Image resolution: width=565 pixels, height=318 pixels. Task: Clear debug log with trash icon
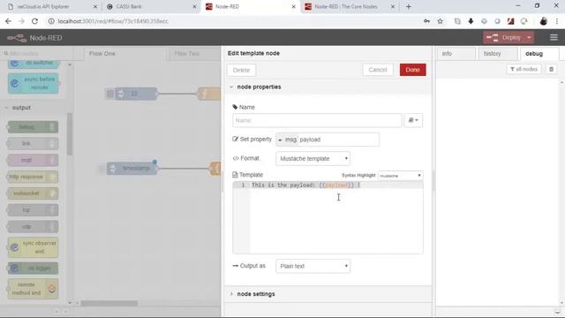click(551, 69)
